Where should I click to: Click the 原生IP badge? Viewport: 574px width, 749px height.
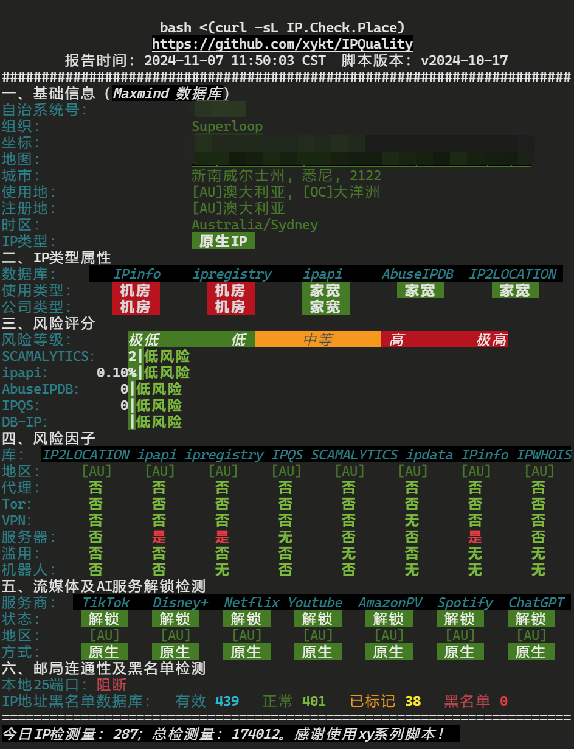[223, 241]
